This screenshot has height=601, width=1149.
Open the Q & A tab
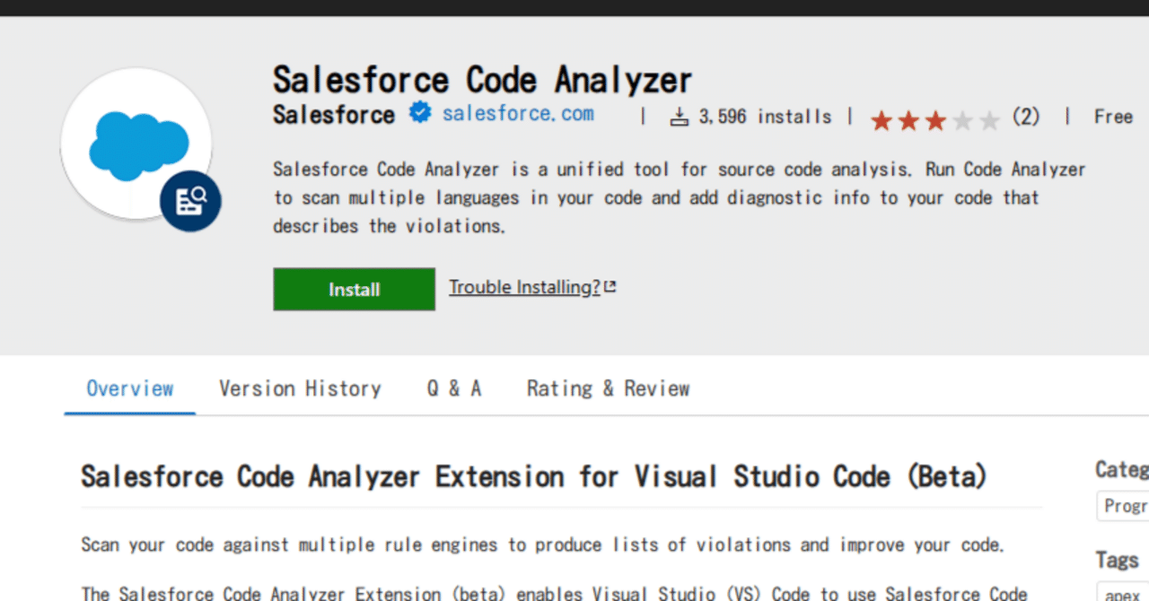coord(454,388)
